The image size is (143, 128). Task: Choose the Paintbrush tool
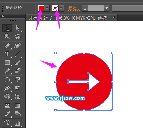(x=18, y=62)
